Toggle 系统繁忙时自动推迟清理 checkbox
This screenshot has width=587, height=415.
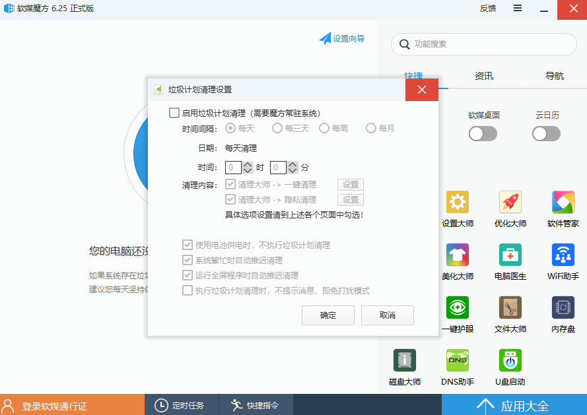(x=187, y=260)
